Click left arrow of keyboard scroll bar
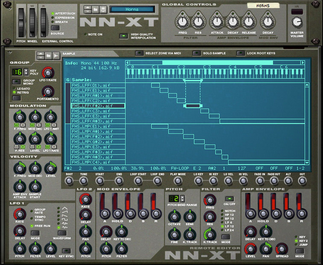Viewport: 323px width, 265px height. [x=128, y=62]
